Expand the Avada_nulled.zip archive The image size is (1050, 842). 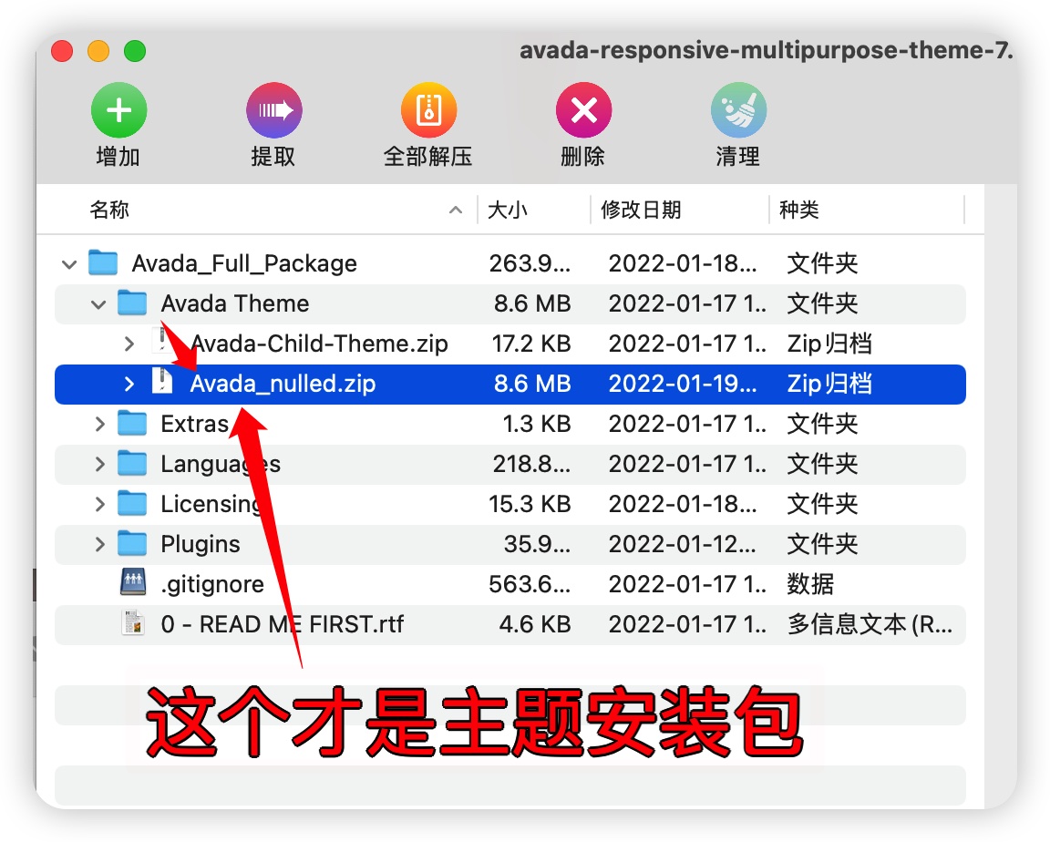129,385
